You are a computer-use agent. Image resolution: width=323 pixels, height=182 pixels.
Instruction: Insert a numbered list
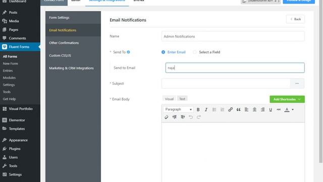[x=222, y=110]
